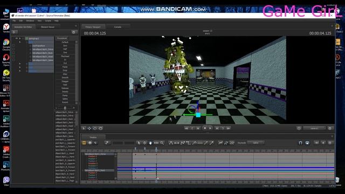Switch to the Graph Editor icon

[x=95, y=143]
